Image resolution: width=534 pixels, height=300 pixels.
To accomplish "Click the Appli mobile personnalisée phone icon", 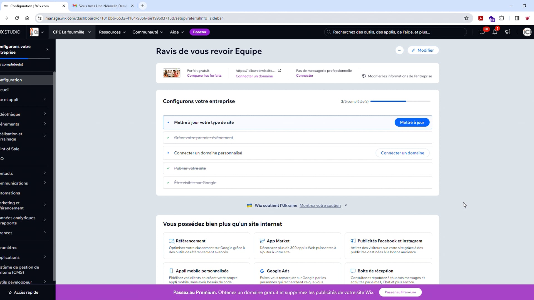I will [x=171, y=271].
